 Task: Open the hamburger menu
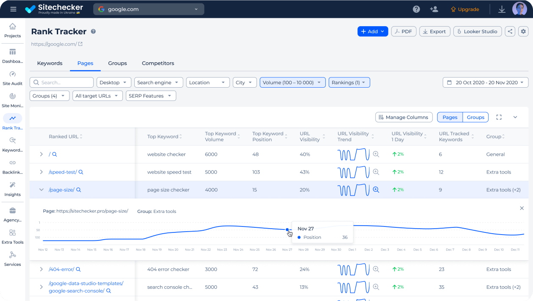coord(13,9)
